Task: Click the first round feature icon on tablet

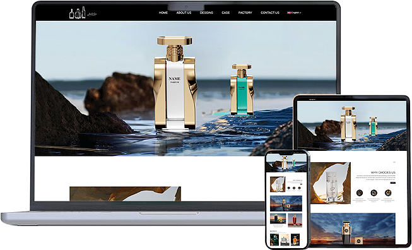Action: (x=360, y=193)
